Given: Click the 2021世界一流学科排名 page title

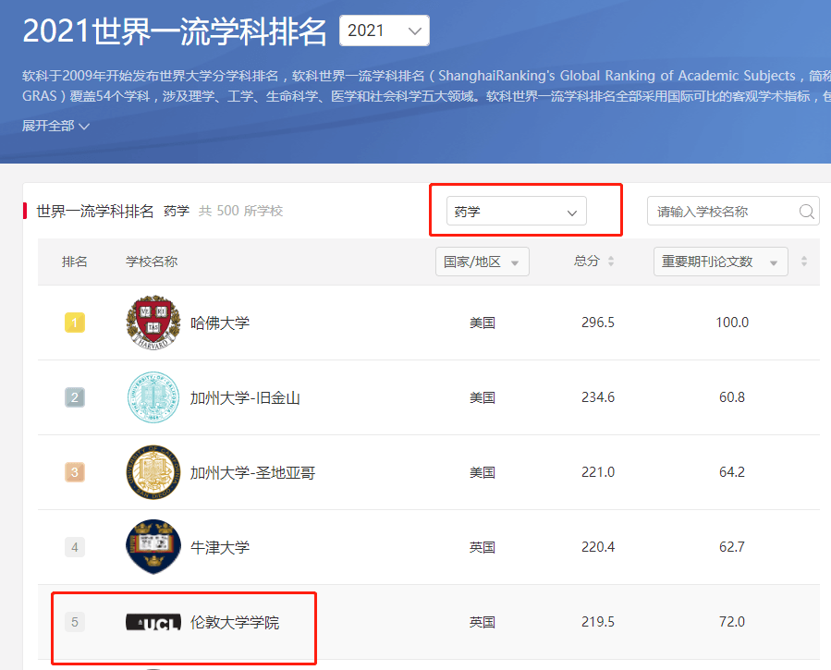Looking at the screenshot, I should tap(175, 31).
